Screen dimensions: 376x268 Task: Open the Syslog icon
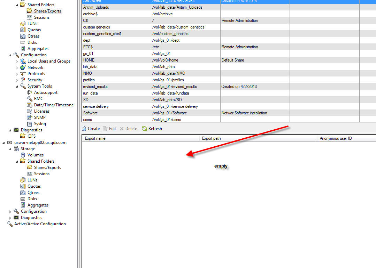30,124
